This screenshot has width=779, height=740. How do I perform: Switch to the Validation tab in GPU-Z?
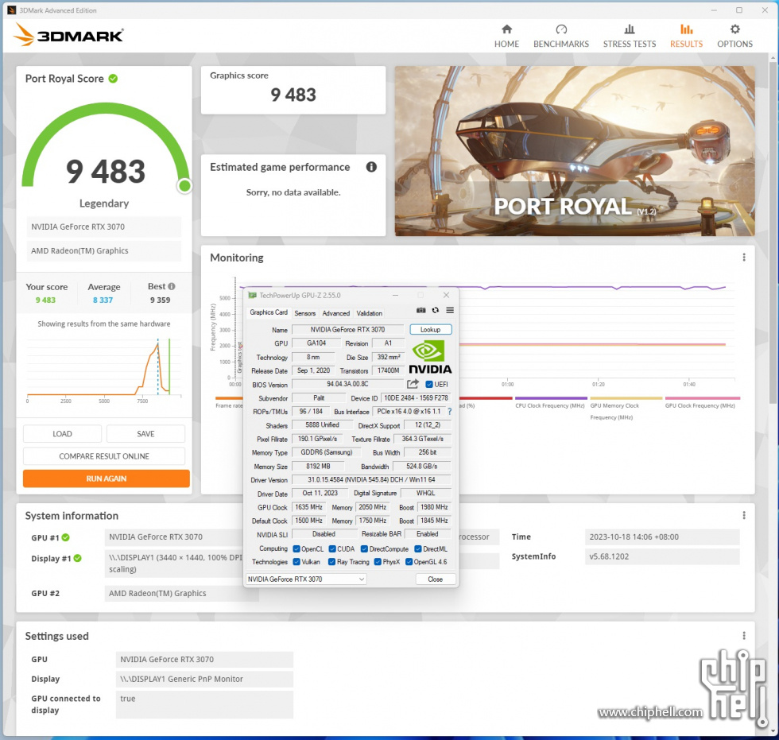point(369,313)
